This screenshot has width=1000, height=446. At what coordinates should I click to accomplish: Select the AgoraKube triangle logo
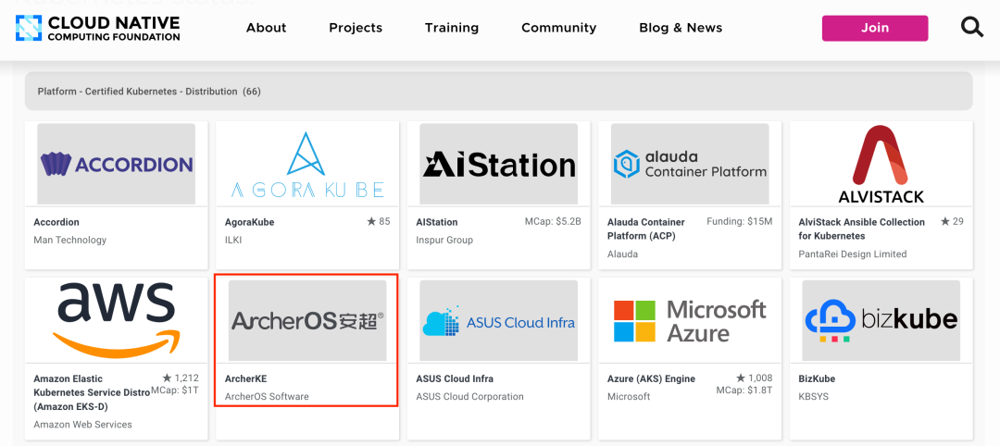[307, 164]
